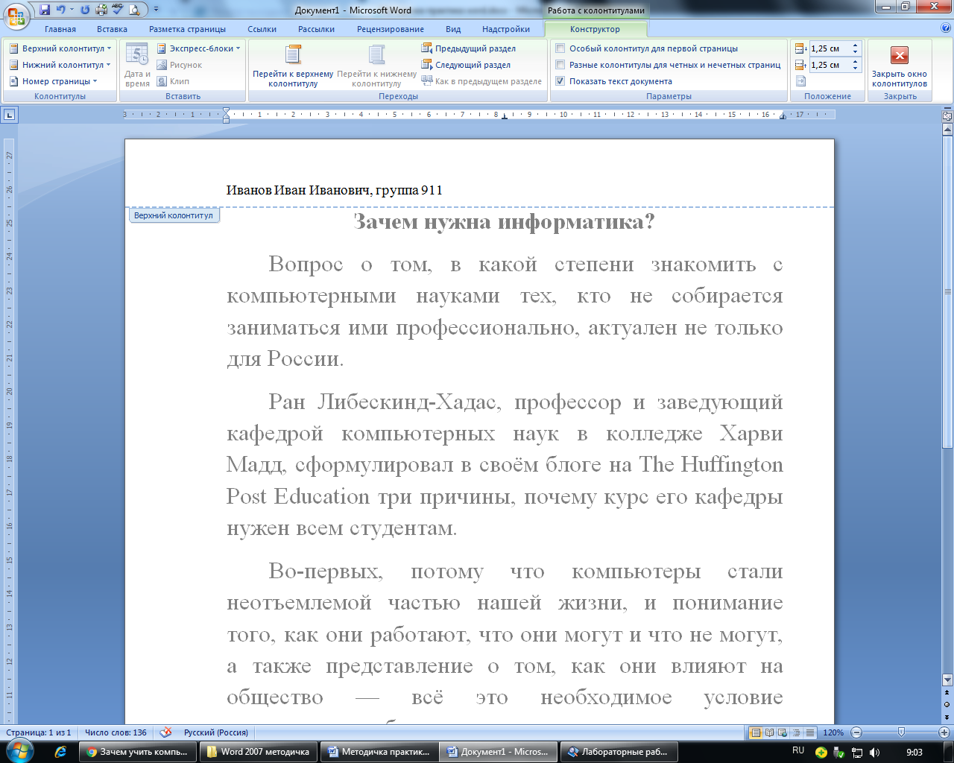Image resolution: width=954 pixels, height=763 pixels.
Task: Click the zoom slider handle
Action: (x=901, y=732)
